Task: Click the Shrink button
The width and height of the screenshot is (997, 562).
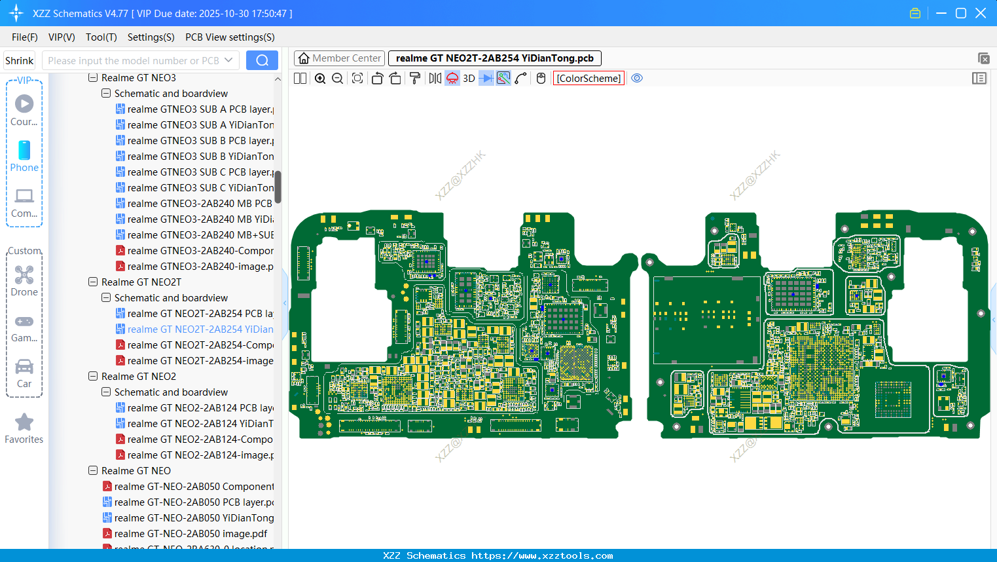Action: [20, 60]
